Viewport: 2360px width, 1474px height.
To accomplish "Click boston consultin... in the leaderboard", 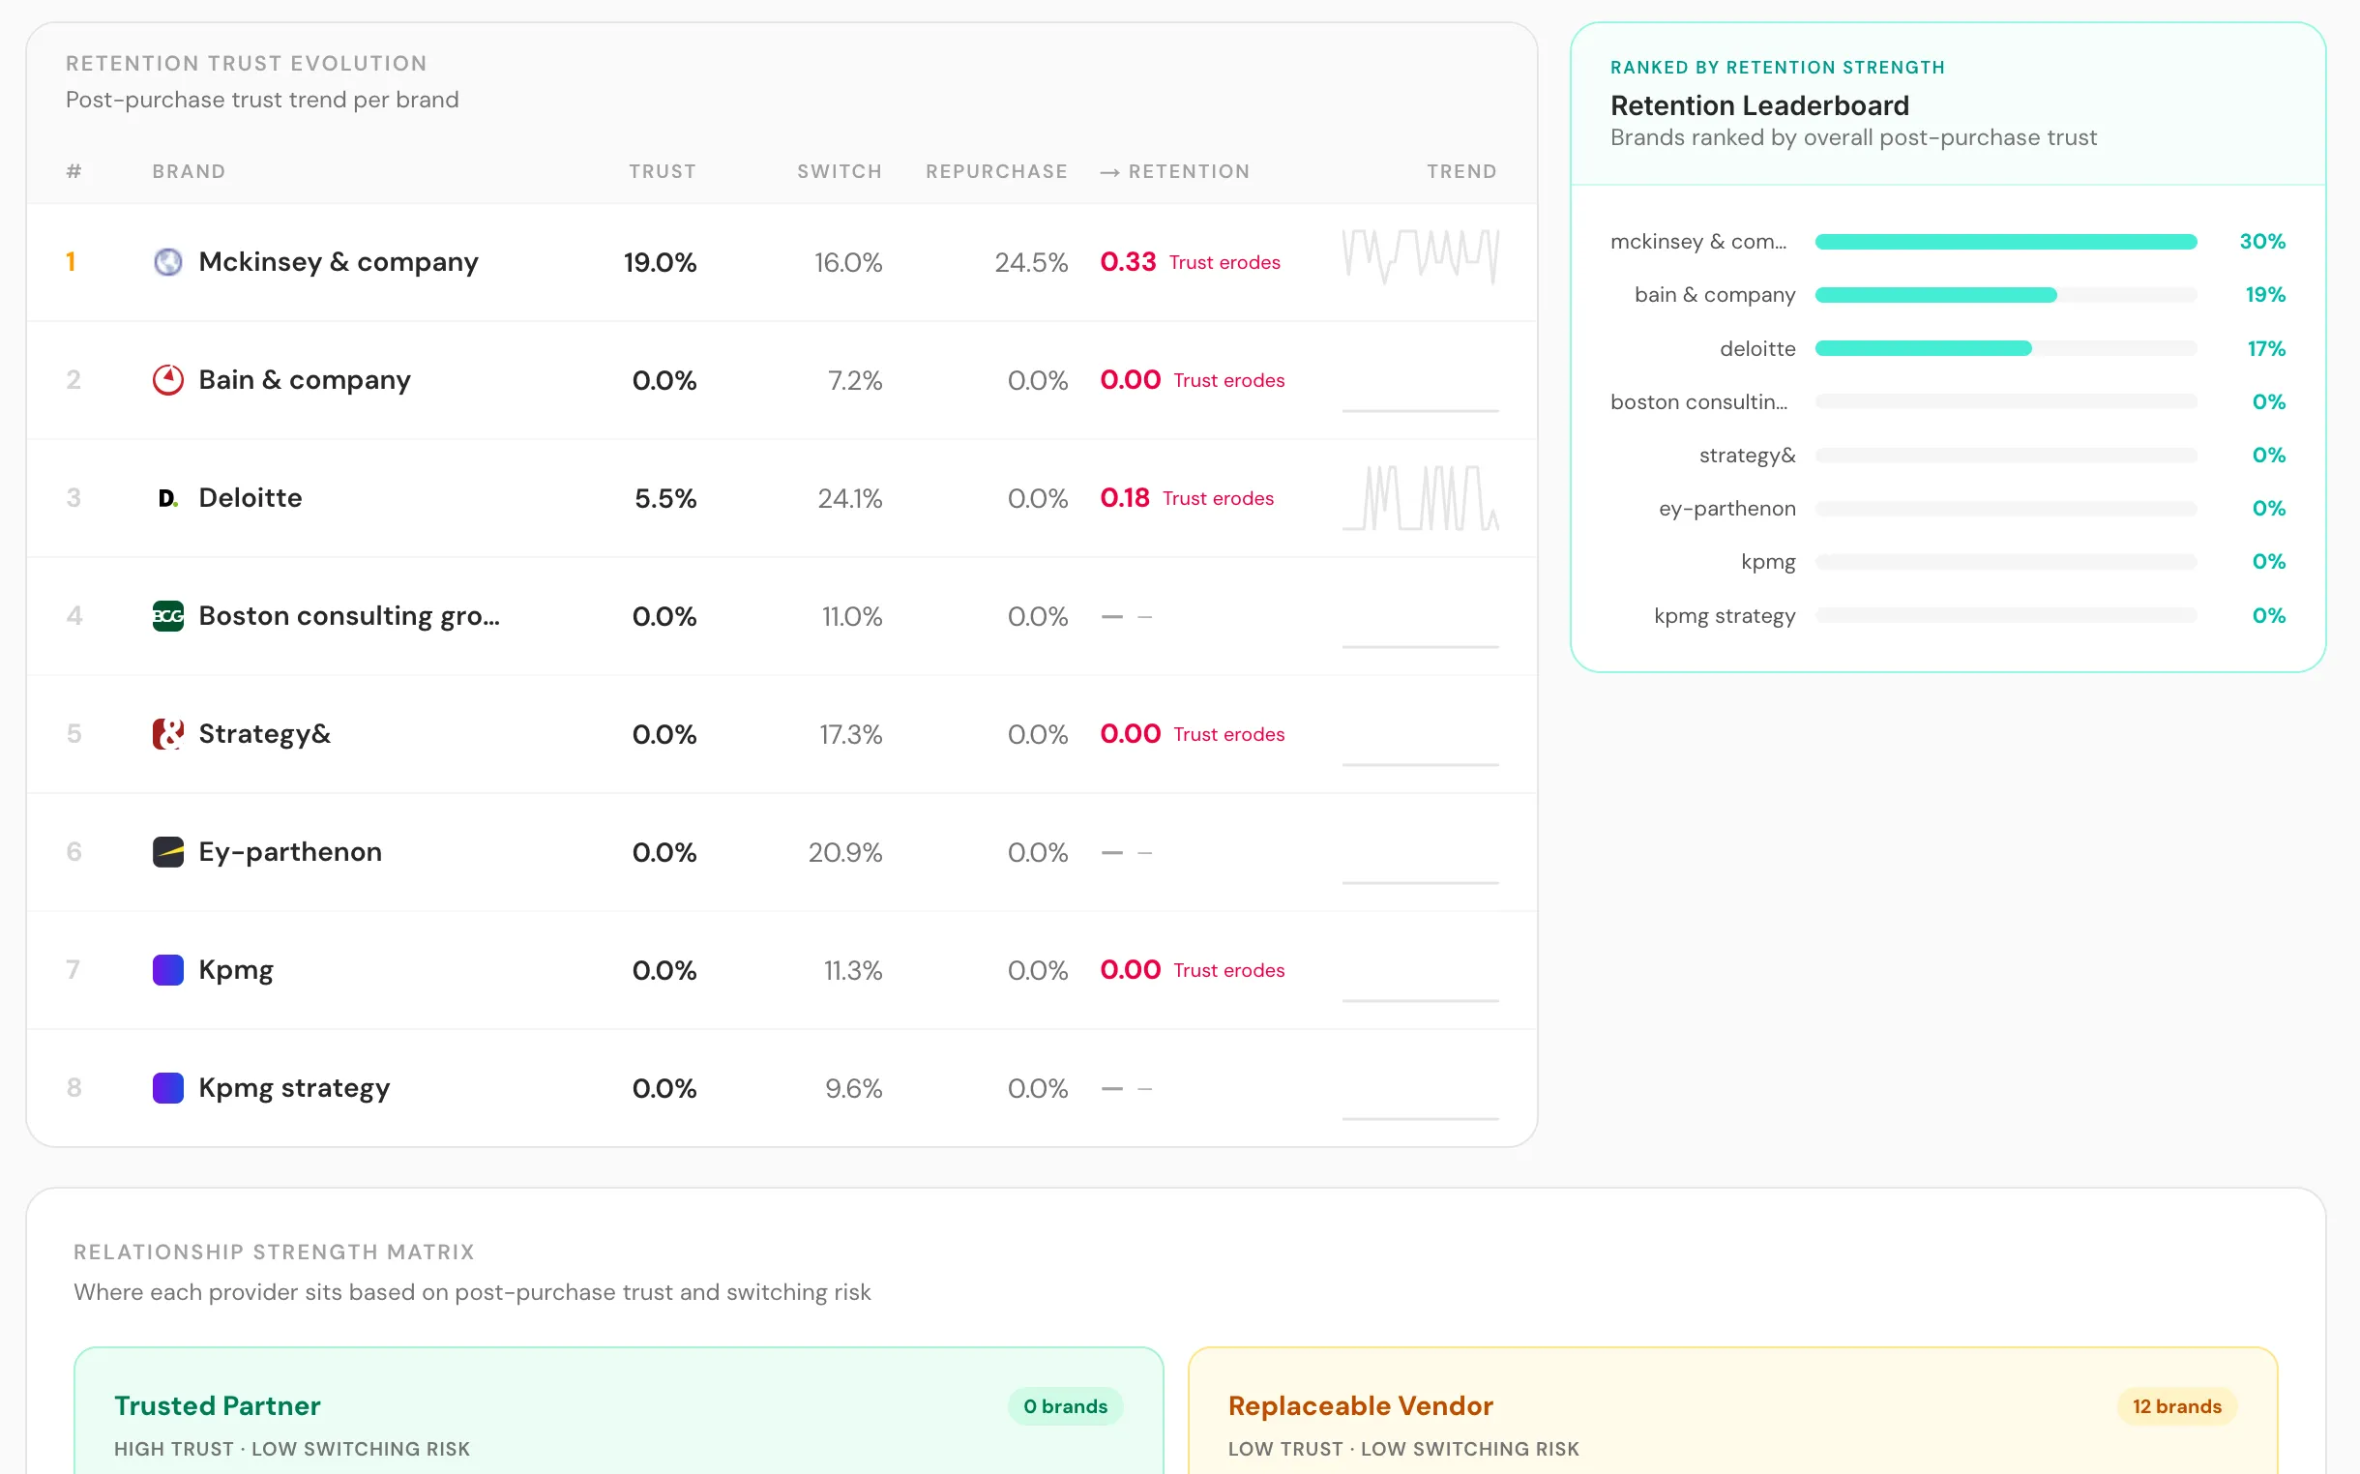I will point(1698,401).
